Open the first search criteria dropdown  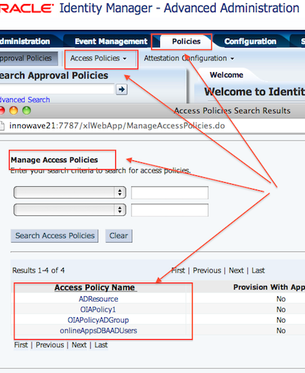(70, 192)
